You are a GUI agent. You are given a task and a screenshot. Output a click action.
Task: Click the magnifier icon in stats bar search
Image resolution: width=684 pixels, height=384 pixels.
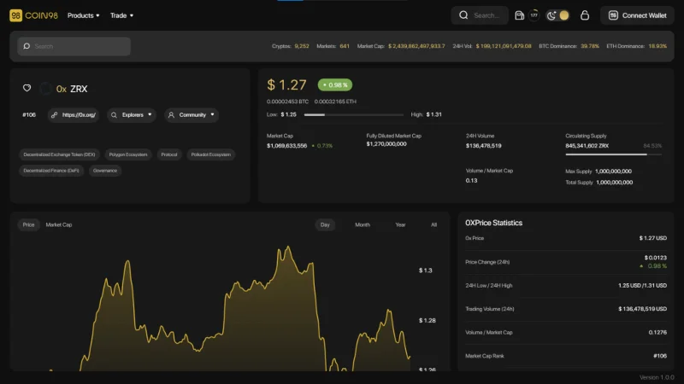pos(27,46)
